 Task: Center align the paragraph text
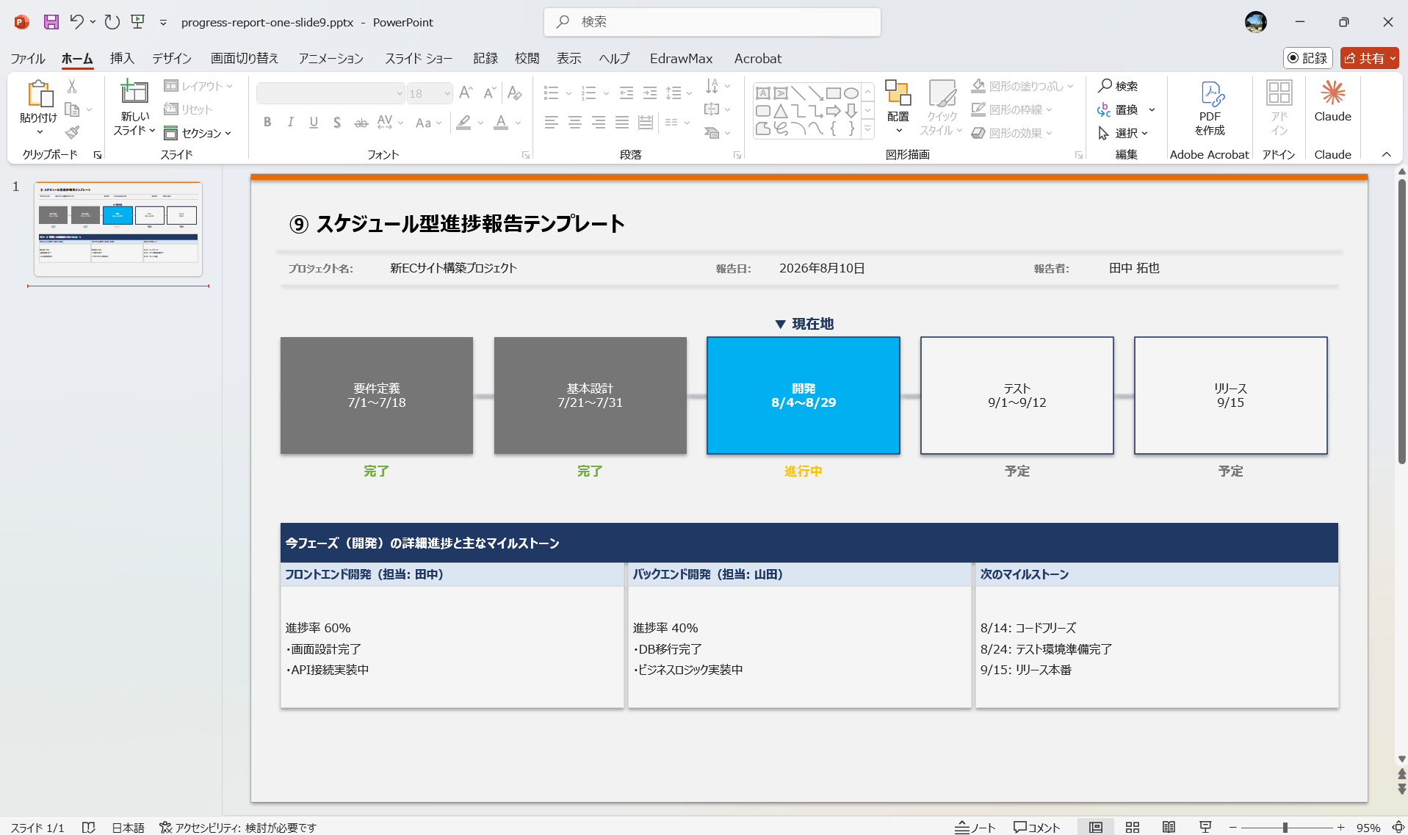pos(575,123)
